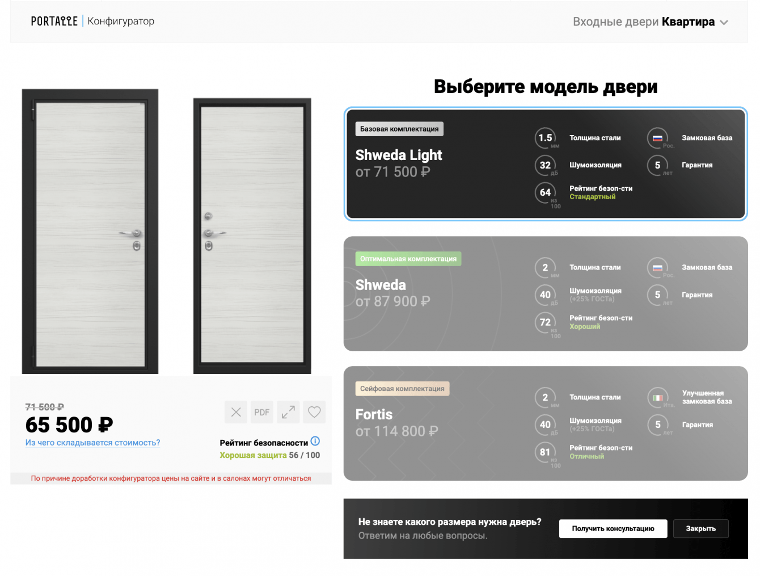Click the close X icon under the doors
The height and width of the screenshot is (576, 760).
click(236, 412)
